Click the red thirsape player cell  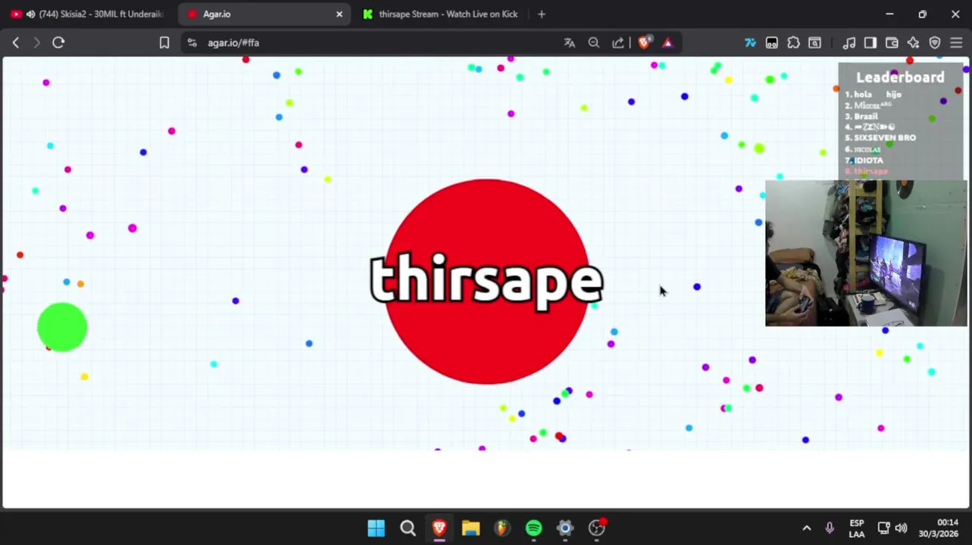point(487,282)
